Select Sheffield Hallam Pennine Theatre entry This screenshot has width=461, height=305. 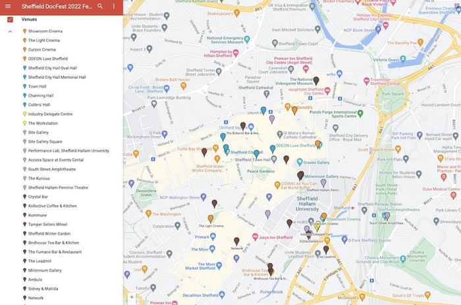click(x=58, y=187)
